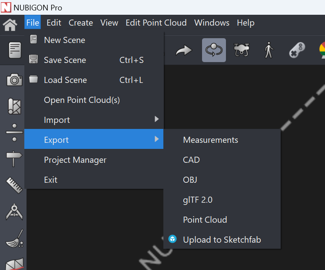The width and height of the screenshot is (325, 270).
Task: Select the ruler measurement tool
Action: (14, 185)
